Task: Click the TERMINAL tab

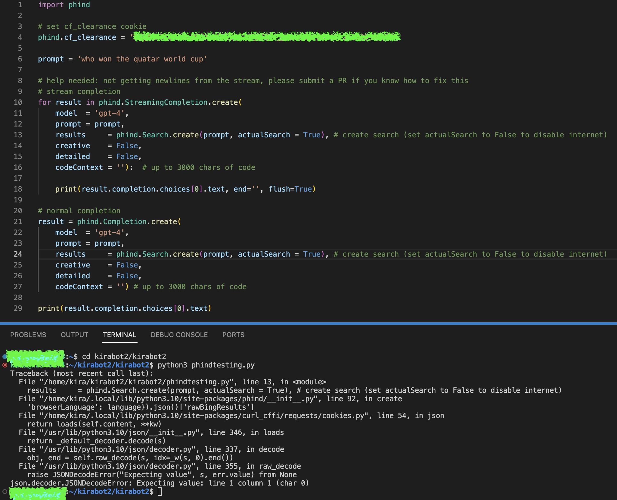Action: 119,335
